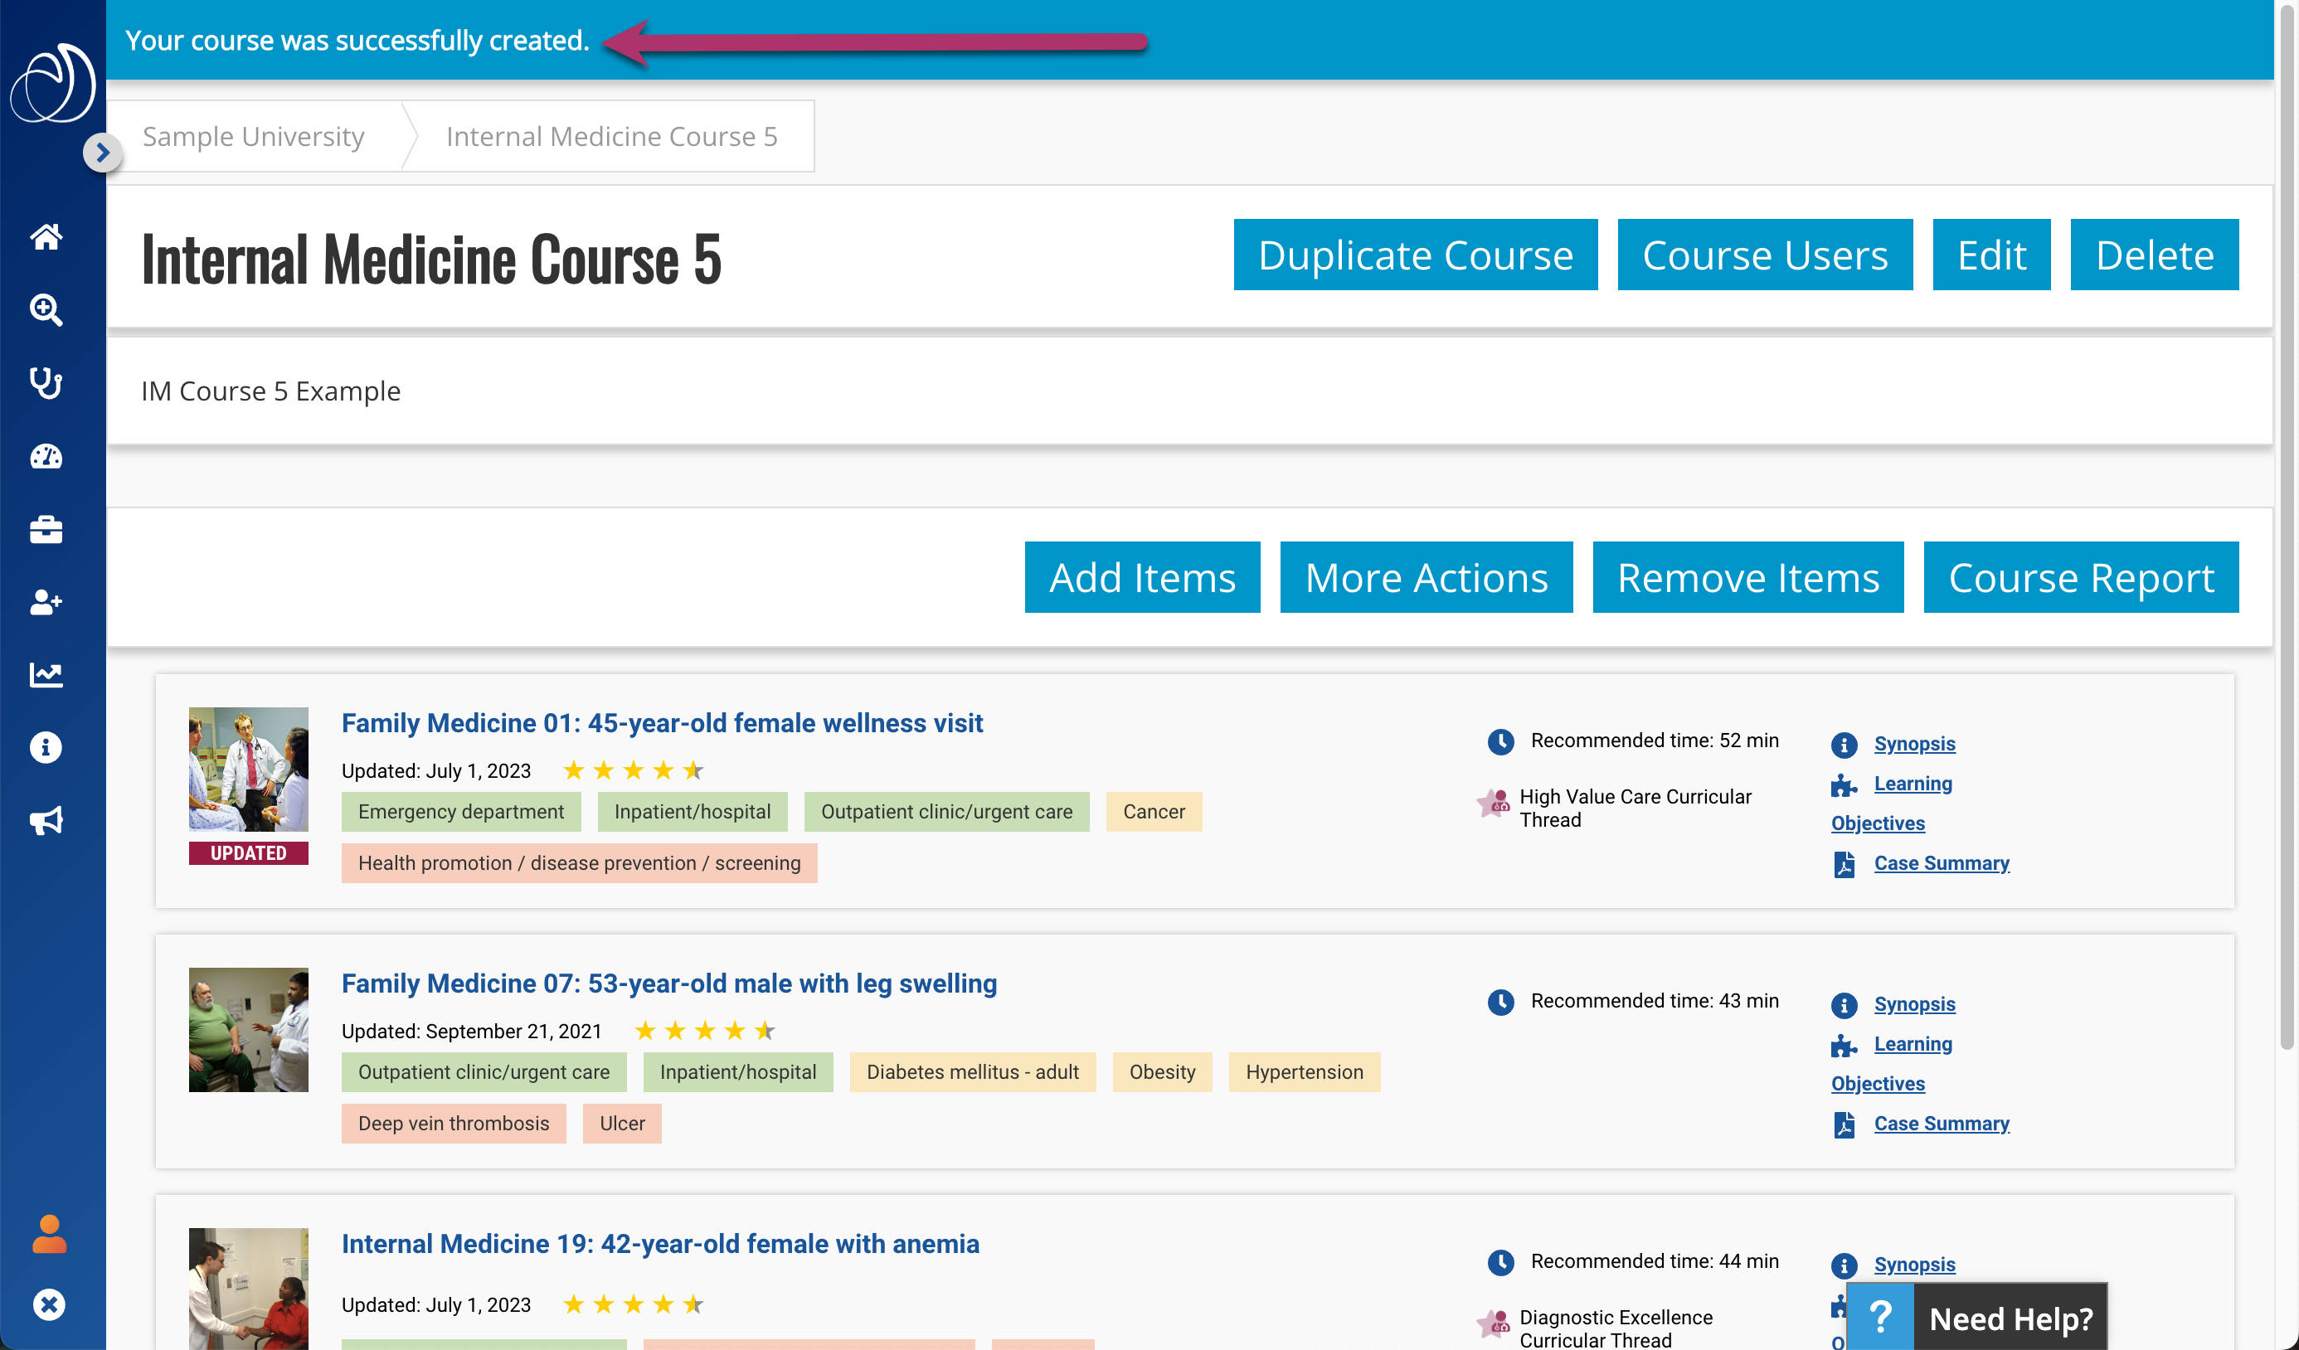
Task: Go to Sample University breadcrumb
Action: [254, 136]
